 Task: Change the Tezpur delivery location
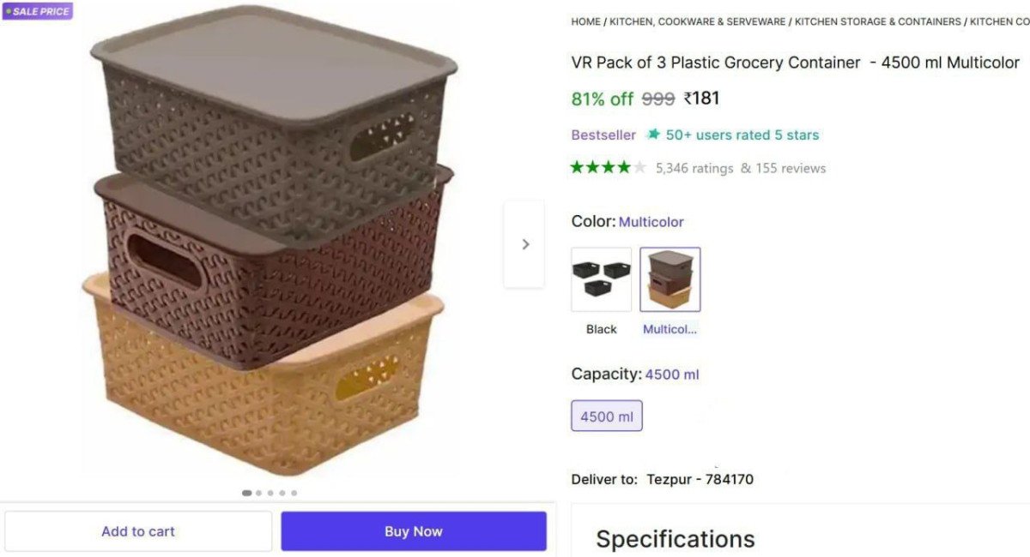699,479
